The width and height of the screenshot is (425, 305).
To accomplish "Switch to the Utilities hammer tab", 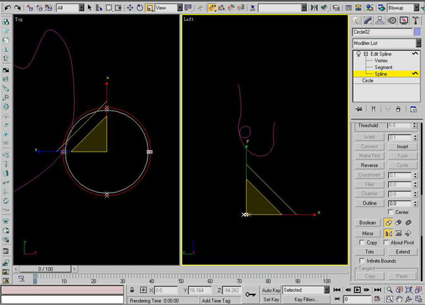I will point(415,20).
